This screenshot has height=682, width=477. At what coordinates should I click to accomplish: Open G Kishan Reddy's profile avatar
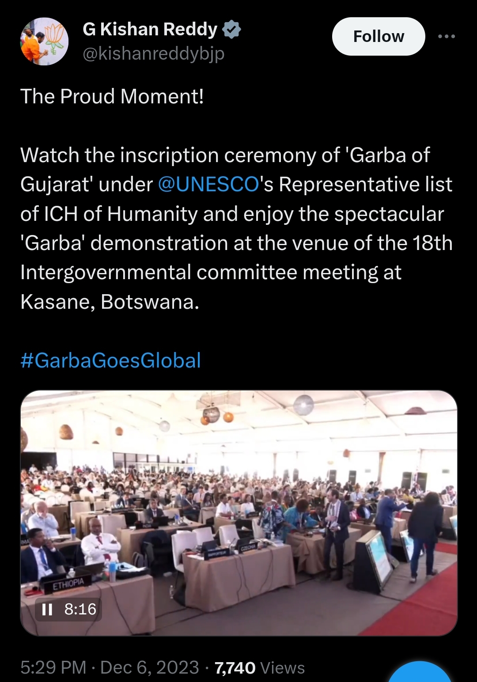[x=44, y=41]
